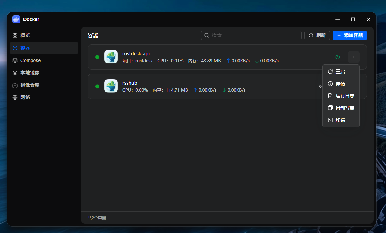Image resolution: width=386 pixels, height=233 pixels.
Task: Click the Docker whale app icon
Action: click(16, 19)
